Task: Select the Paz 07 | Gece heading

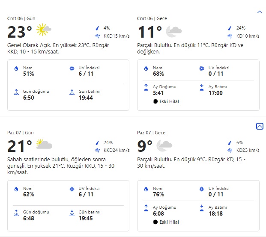Action: (151, 133)
